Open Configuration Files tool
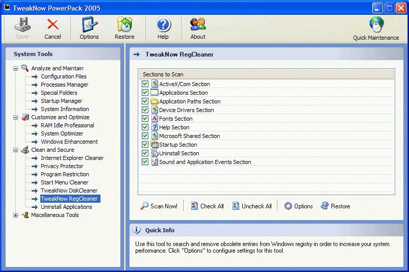 [63, 76]
